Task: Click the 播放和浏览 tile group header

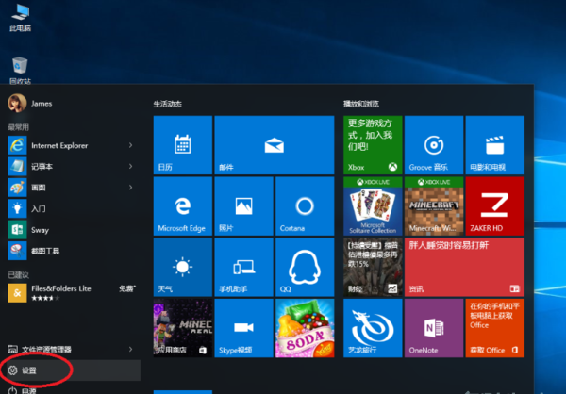Action: tap(361, 104)
